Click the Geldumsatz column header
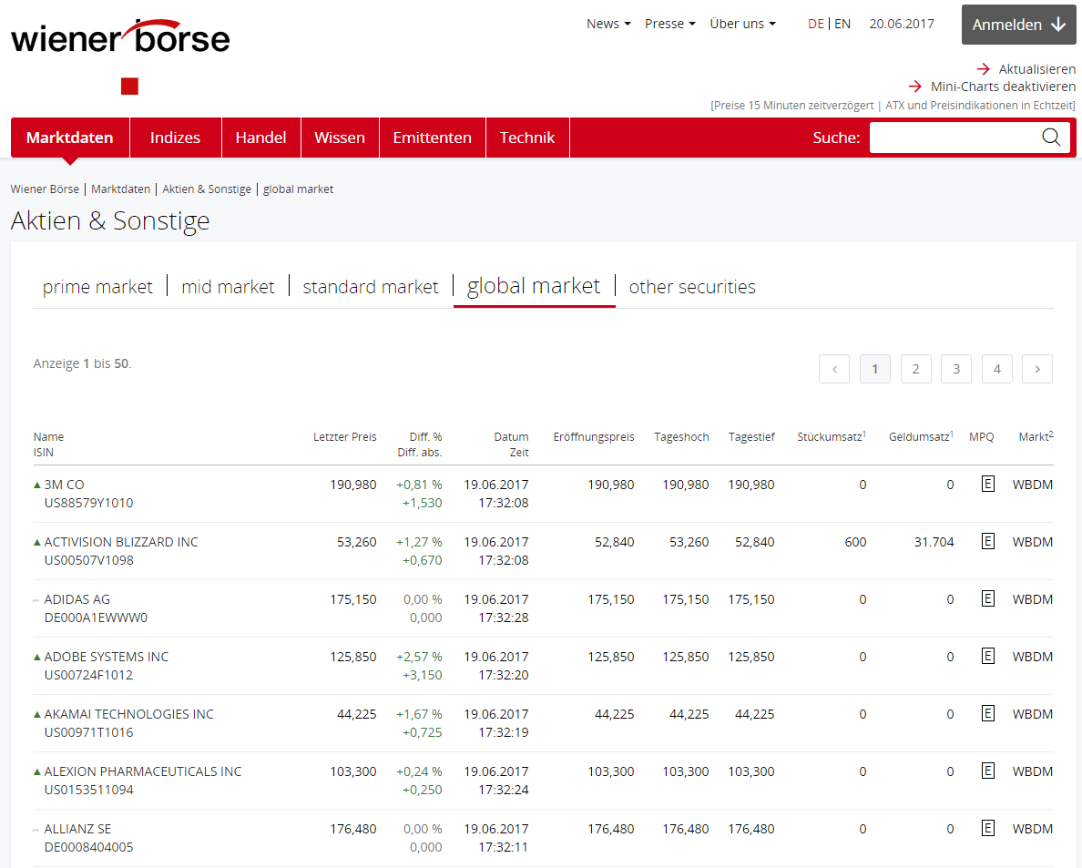 [921, 437]
